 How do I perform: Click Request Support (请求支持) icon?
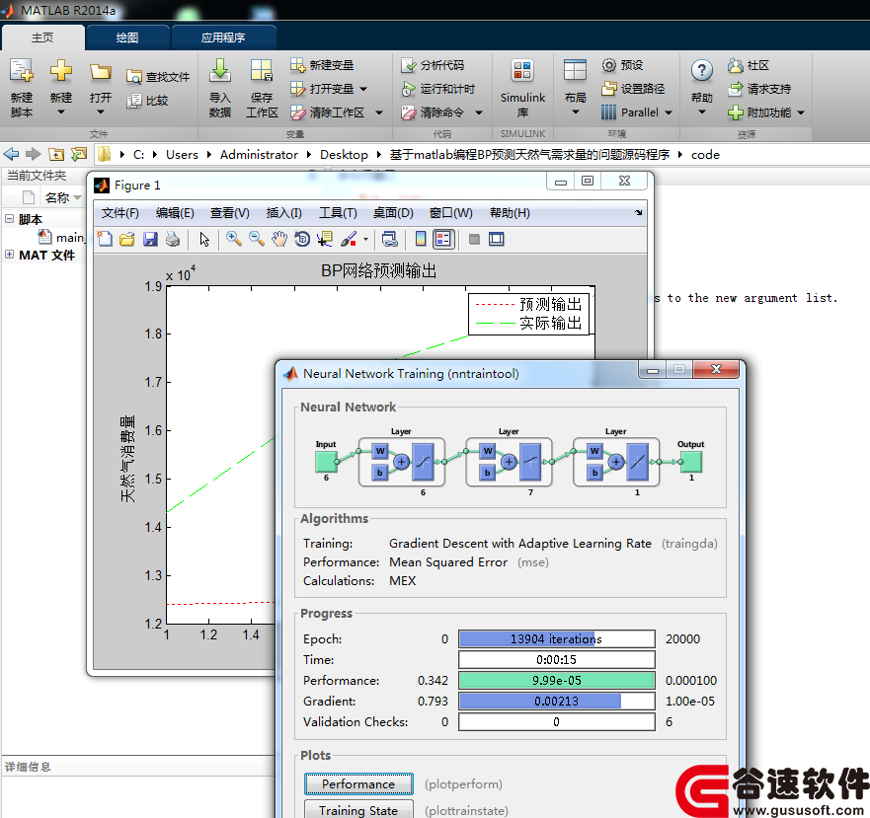(x=735, y=89)
